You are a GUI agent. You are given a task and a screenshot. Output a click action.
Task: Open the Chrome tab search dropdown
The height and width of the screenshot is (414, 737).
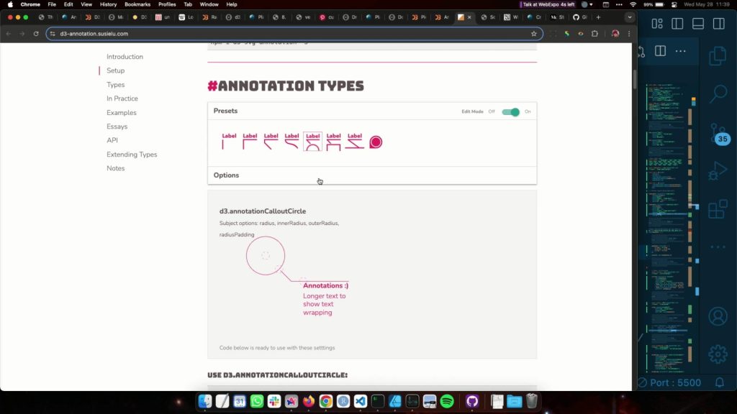tap(630, 17)
